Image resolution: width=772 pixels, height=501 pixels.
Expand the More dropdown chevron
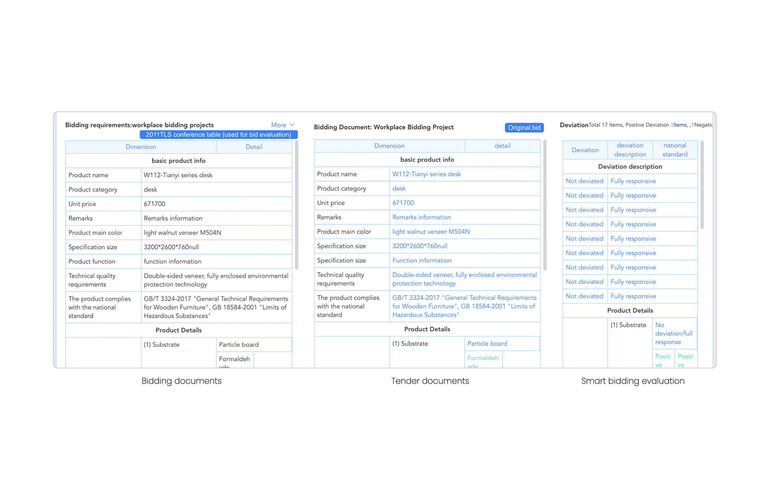(x=292, y=125)
